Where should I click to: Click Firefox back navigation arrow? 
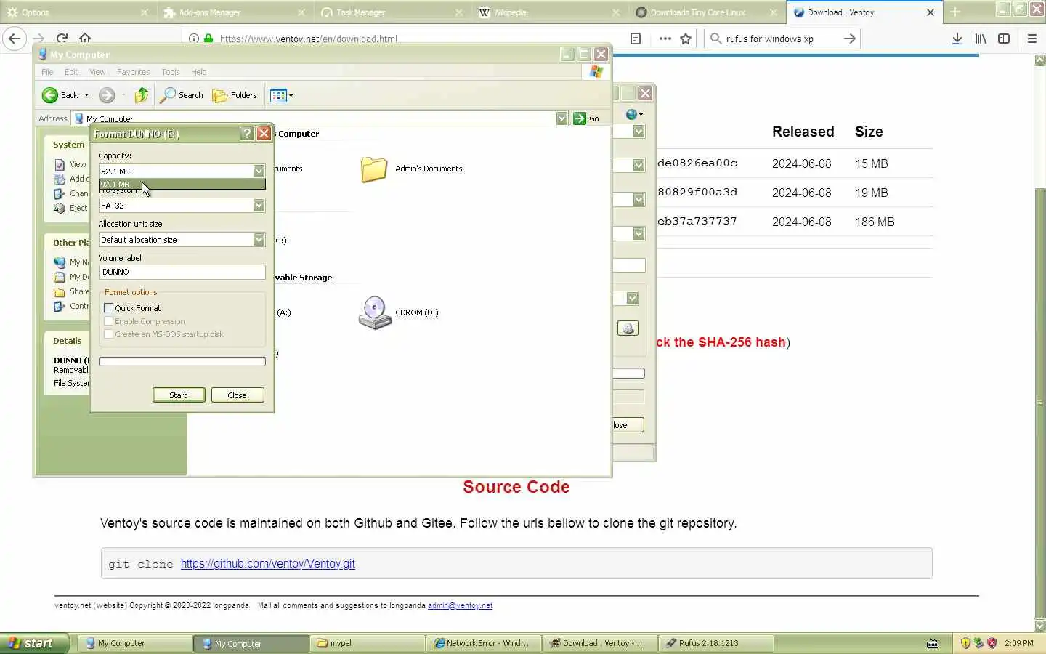(15, 39)
